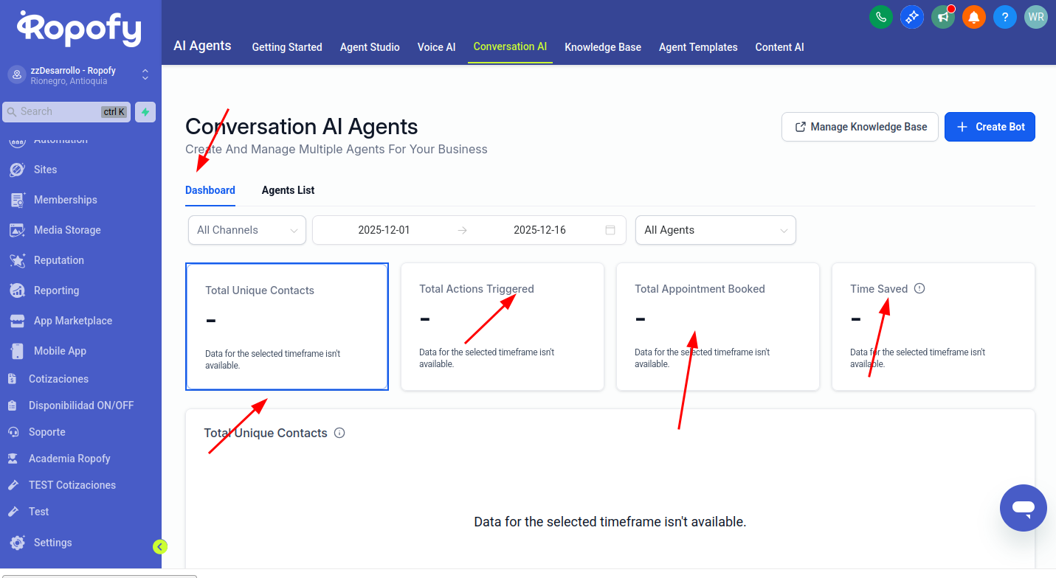Click the green lightning quick actions icon
Viewport: 1056px width, 578px height.
point(145,112)
